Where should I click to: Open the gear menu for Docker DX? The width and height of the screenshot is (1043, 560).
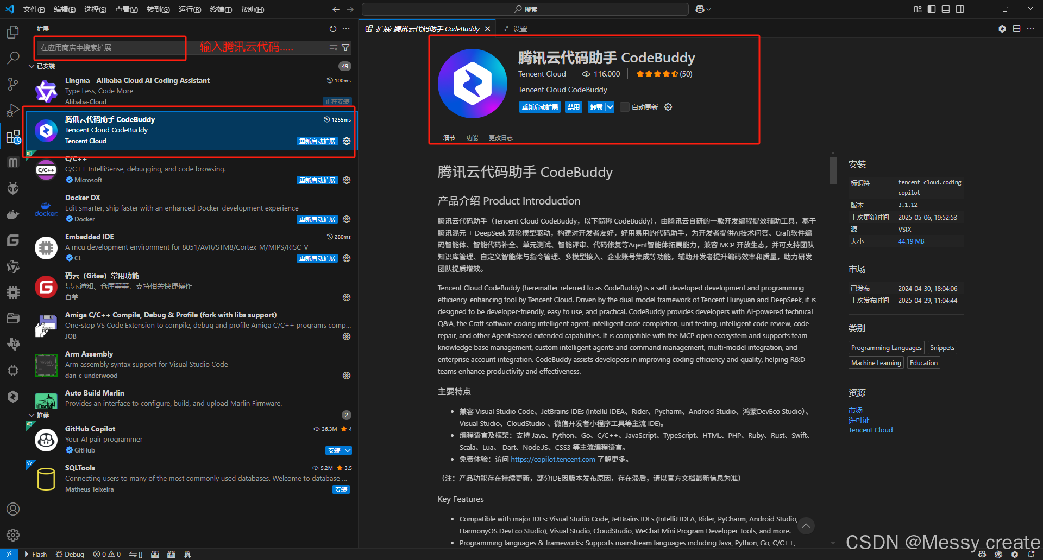click(347, 219)
